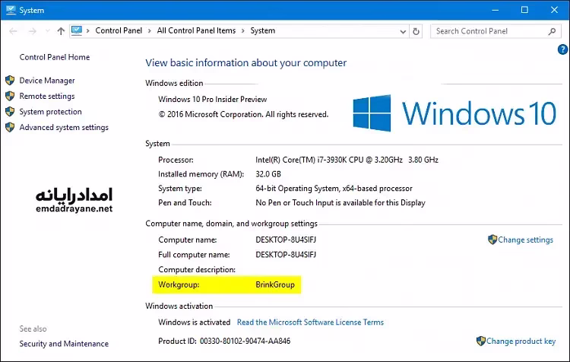This screenshot has height=362, width=570.
Task: Go up one level with up arrow
Action: 61,31
